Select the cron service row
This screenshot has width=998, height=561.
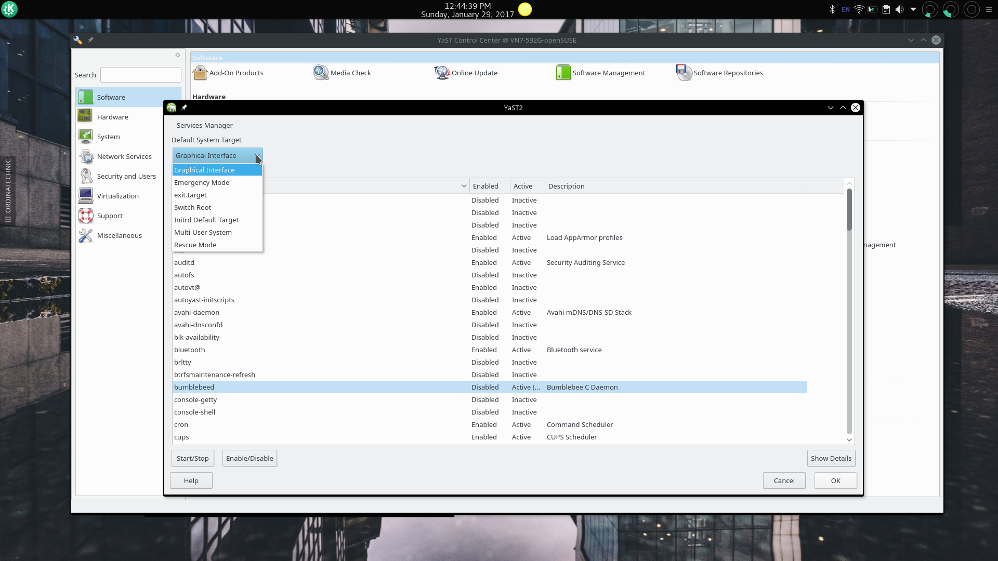click(x=490, y=424)
